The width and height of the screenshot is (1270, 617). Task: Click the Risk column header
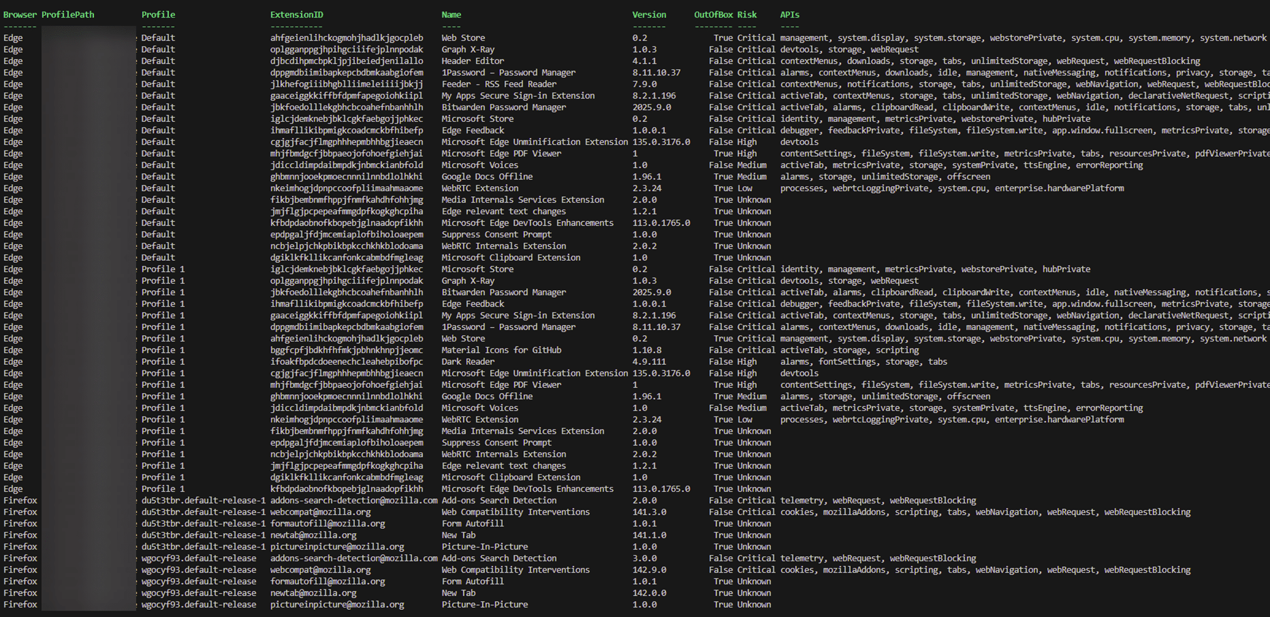point(747,15)
